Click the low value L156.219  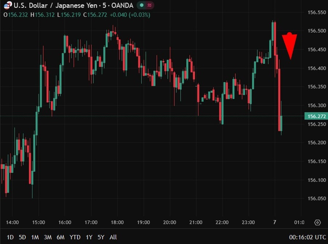(x=69, y=15)
